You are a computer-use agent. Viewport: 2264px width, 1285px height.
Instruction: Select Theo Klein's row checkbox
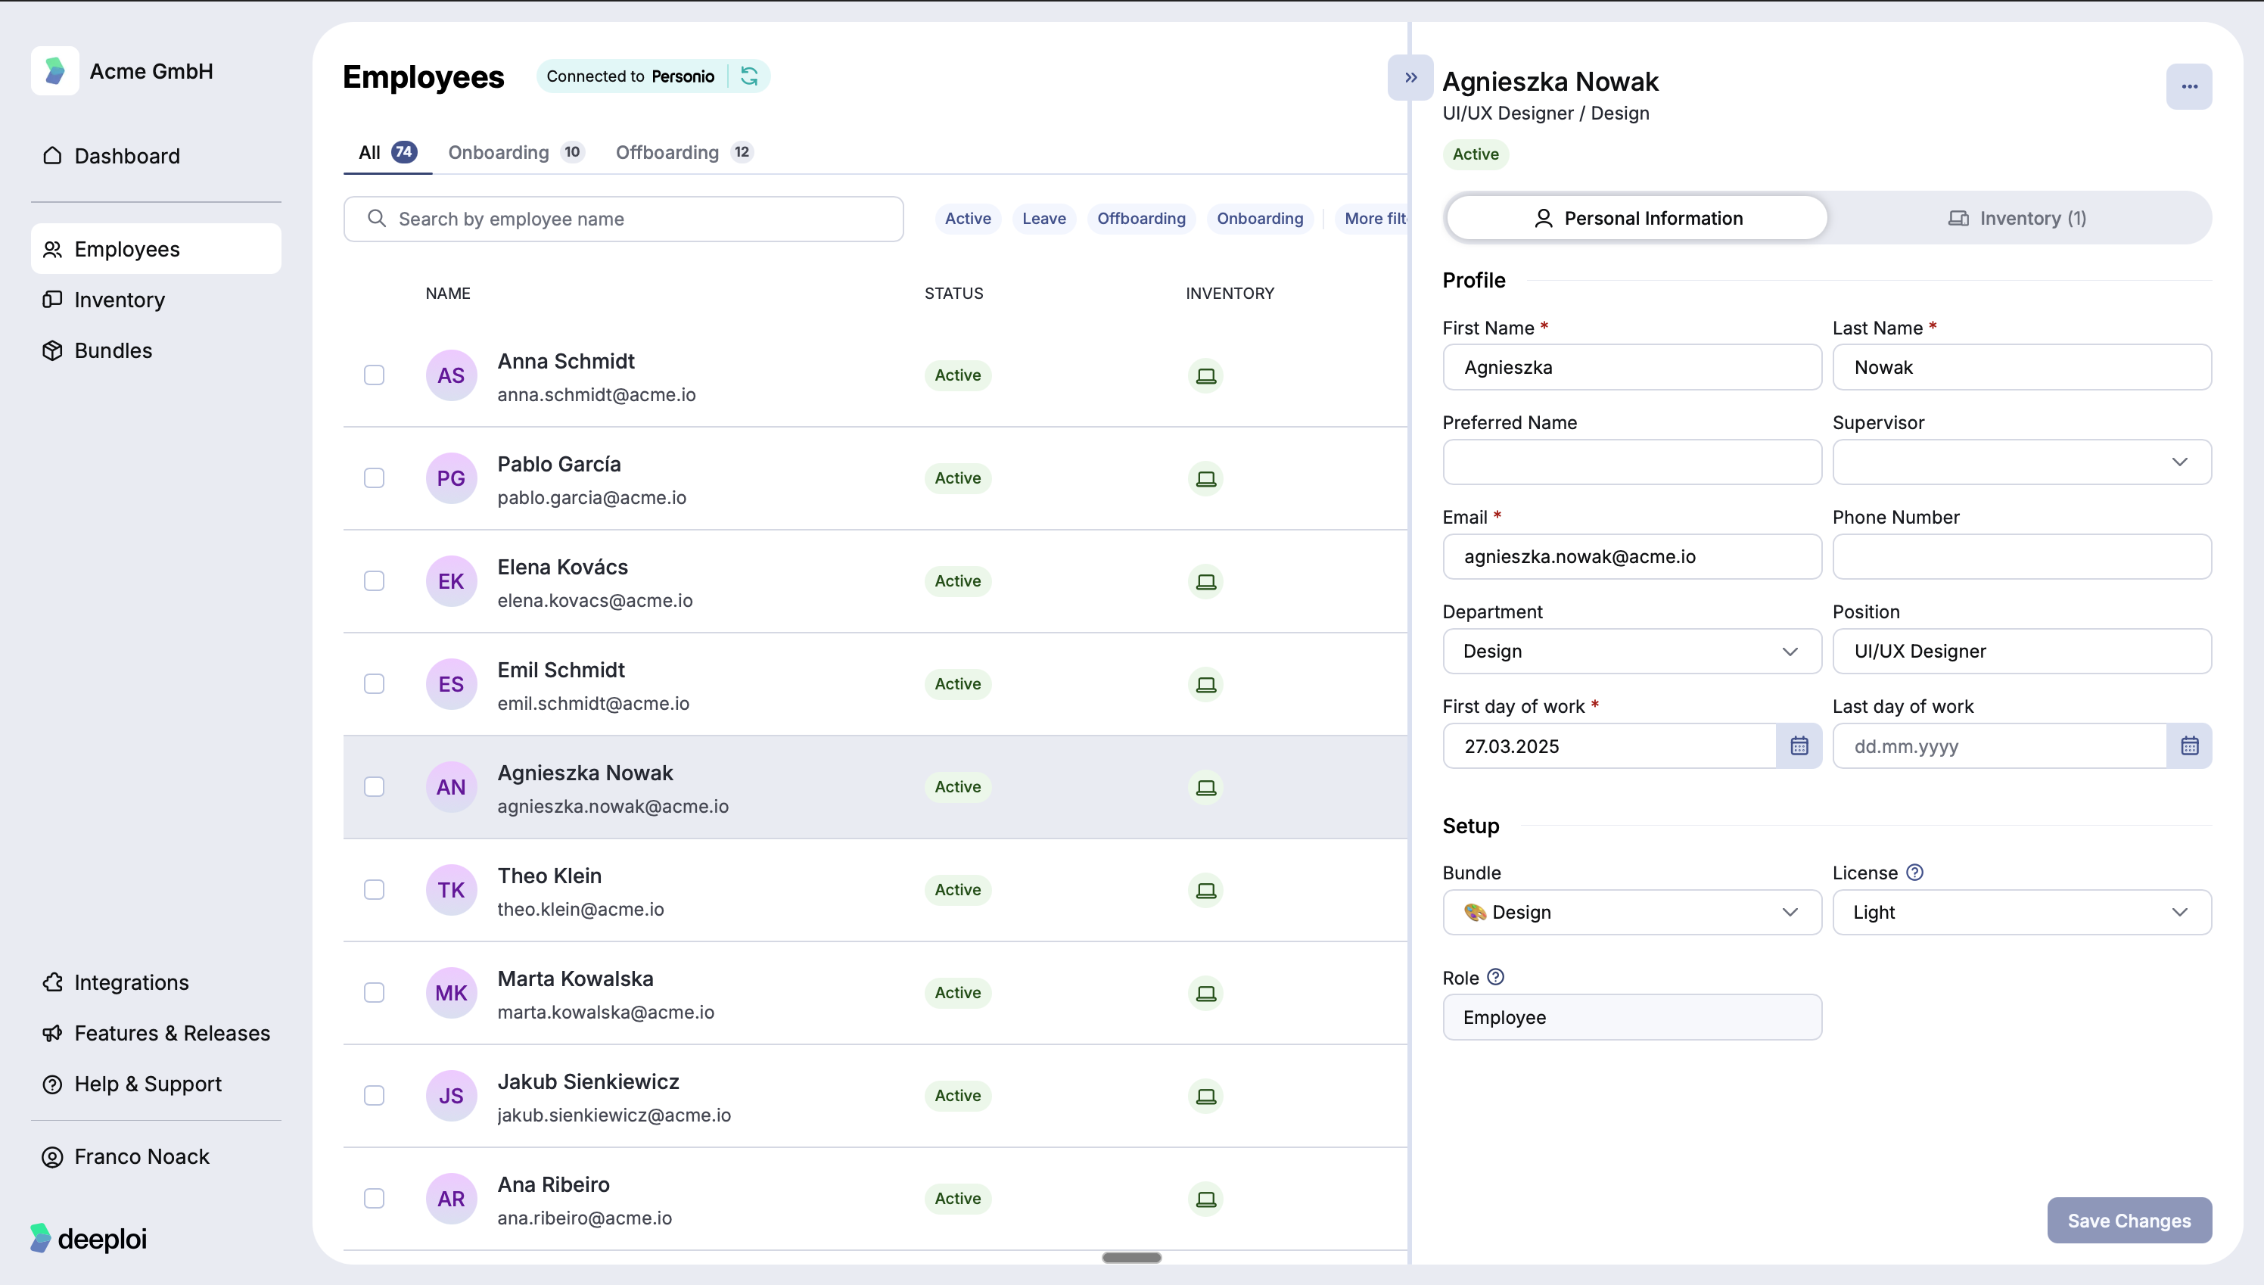pyautogui.click(x=374, y=890)
